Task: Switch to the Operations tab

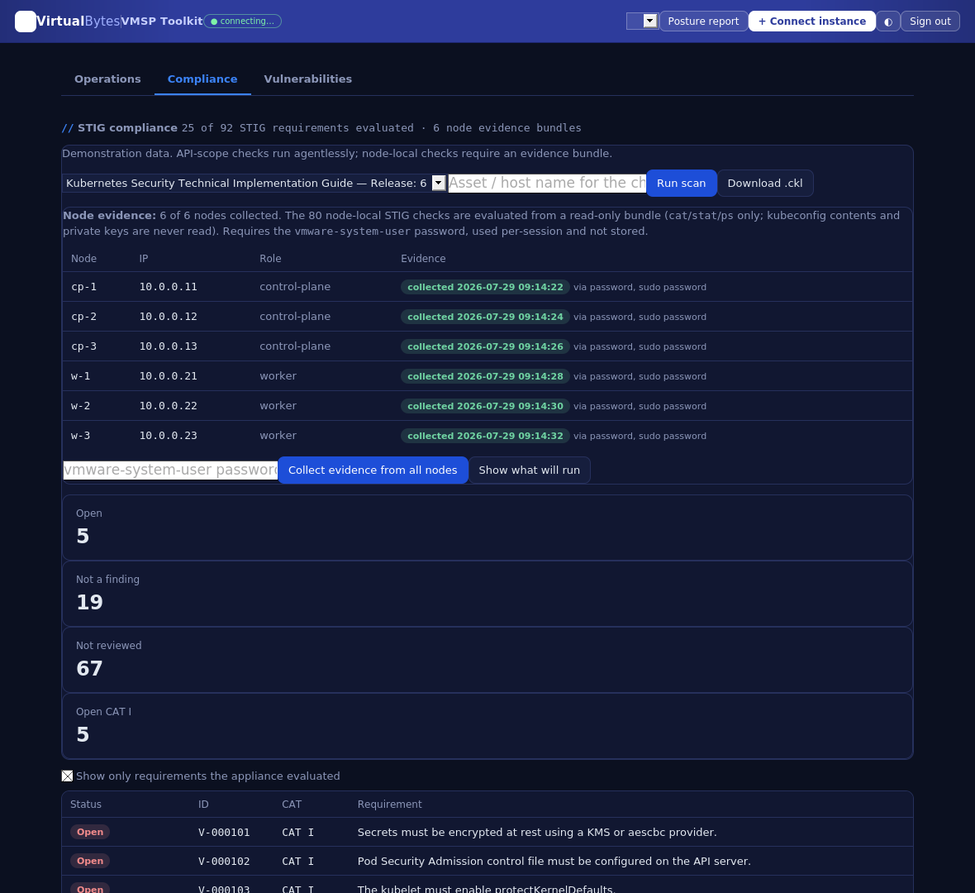Action: pyautogui.click(x=107, y=79)
